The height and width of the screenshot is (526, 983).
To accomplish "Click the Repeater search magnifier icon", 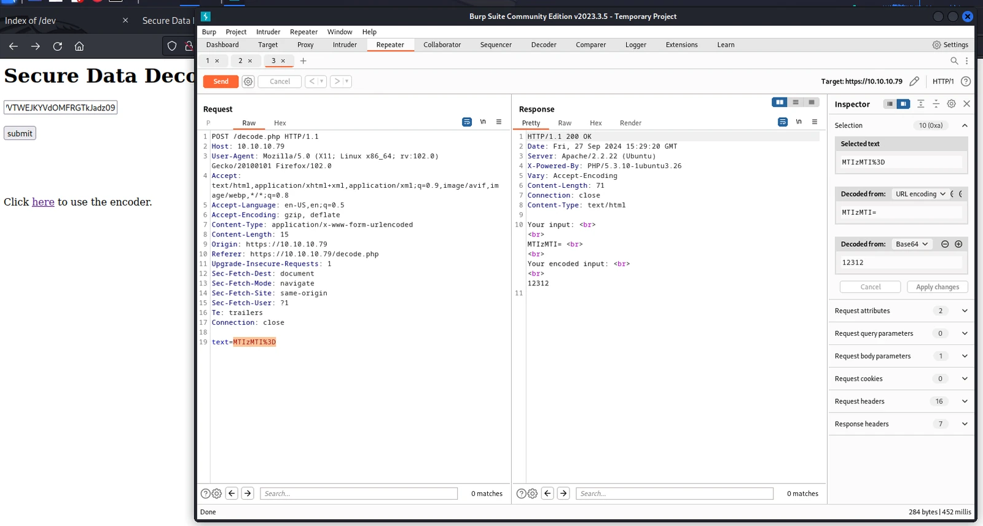I will pos(954,61).
